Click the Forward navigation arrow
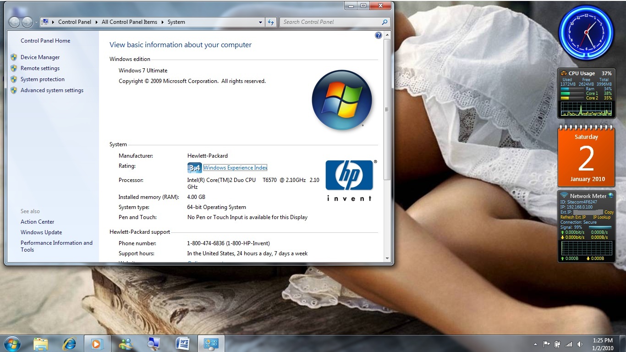626x352 pixels. click(x=27, y=22)
